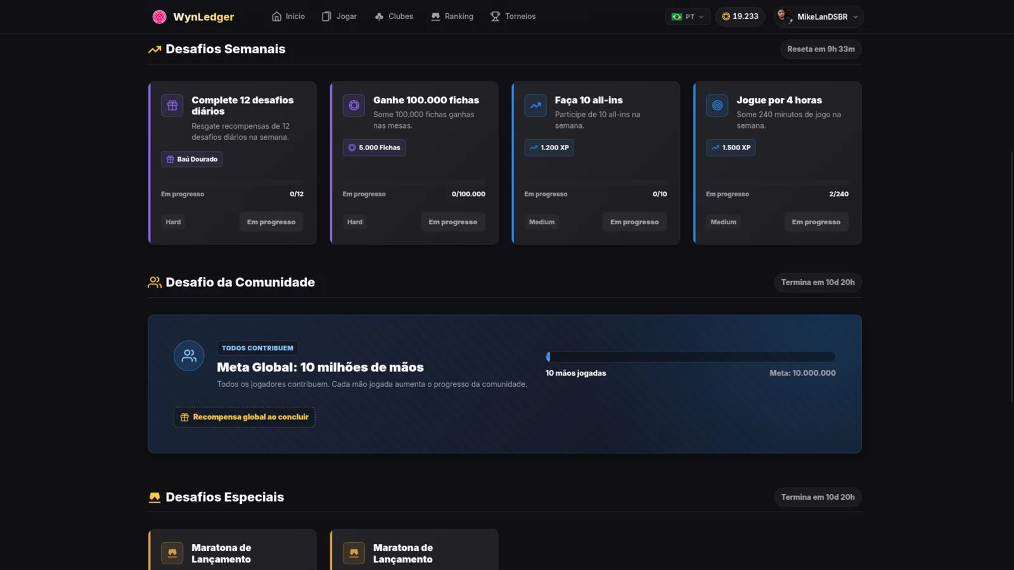Click the 10 mãos jogadas label
The width and height of the screenshot is (1014, 570).
click(576, 374)
